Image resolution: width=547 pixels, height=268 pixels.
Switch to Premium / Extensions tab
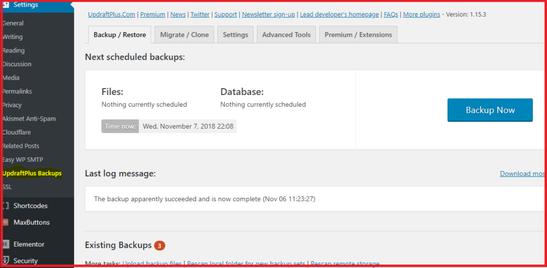[x=358, y=35]
